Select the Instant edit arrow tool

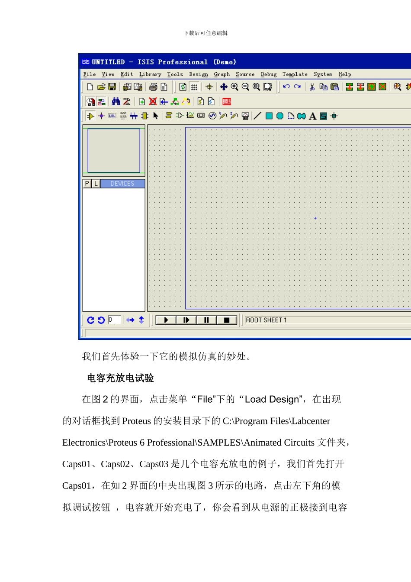[156, 116]
